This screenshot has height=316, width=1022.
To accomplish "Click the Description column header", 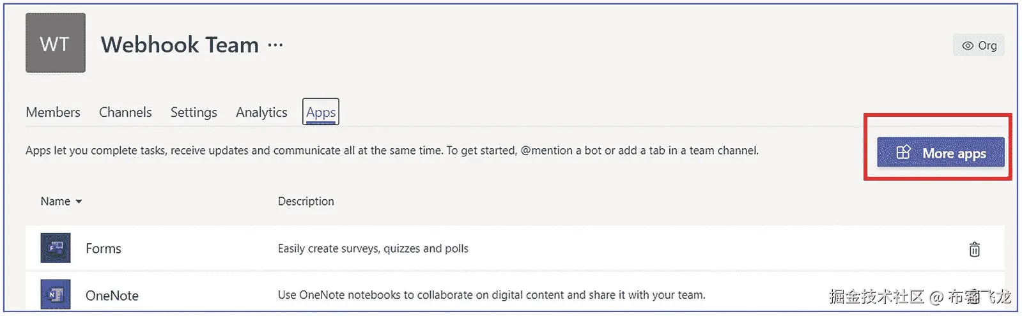I will pyautogui.click(x=306, y=202).
